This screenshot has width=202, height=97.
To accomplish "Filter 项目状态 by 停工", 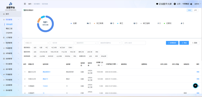I will [47, 48].
